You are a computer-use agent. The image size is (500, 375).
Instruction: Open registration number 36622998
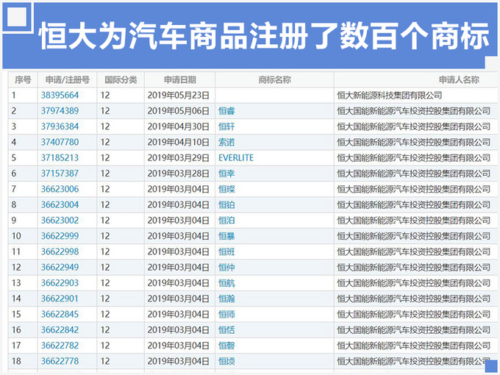(x=60, y=251)
